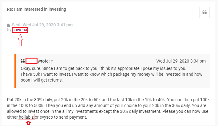218x126 pixels.
Task: Open the Re: I am interested in investing title
Action: point(36,9)
